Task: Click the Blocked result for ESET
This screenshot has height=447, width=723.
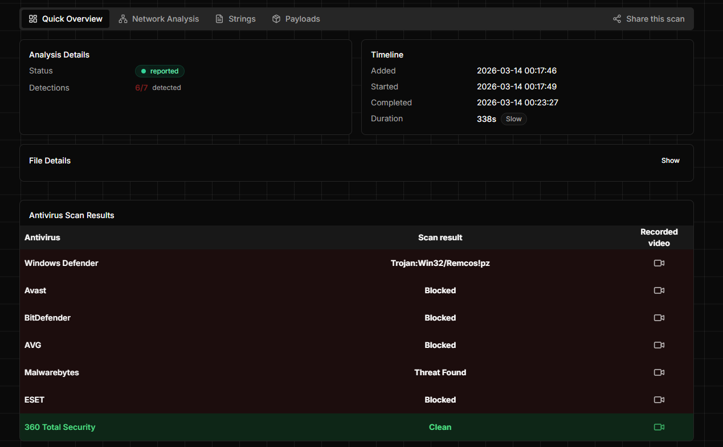Action: pos(440,400)
